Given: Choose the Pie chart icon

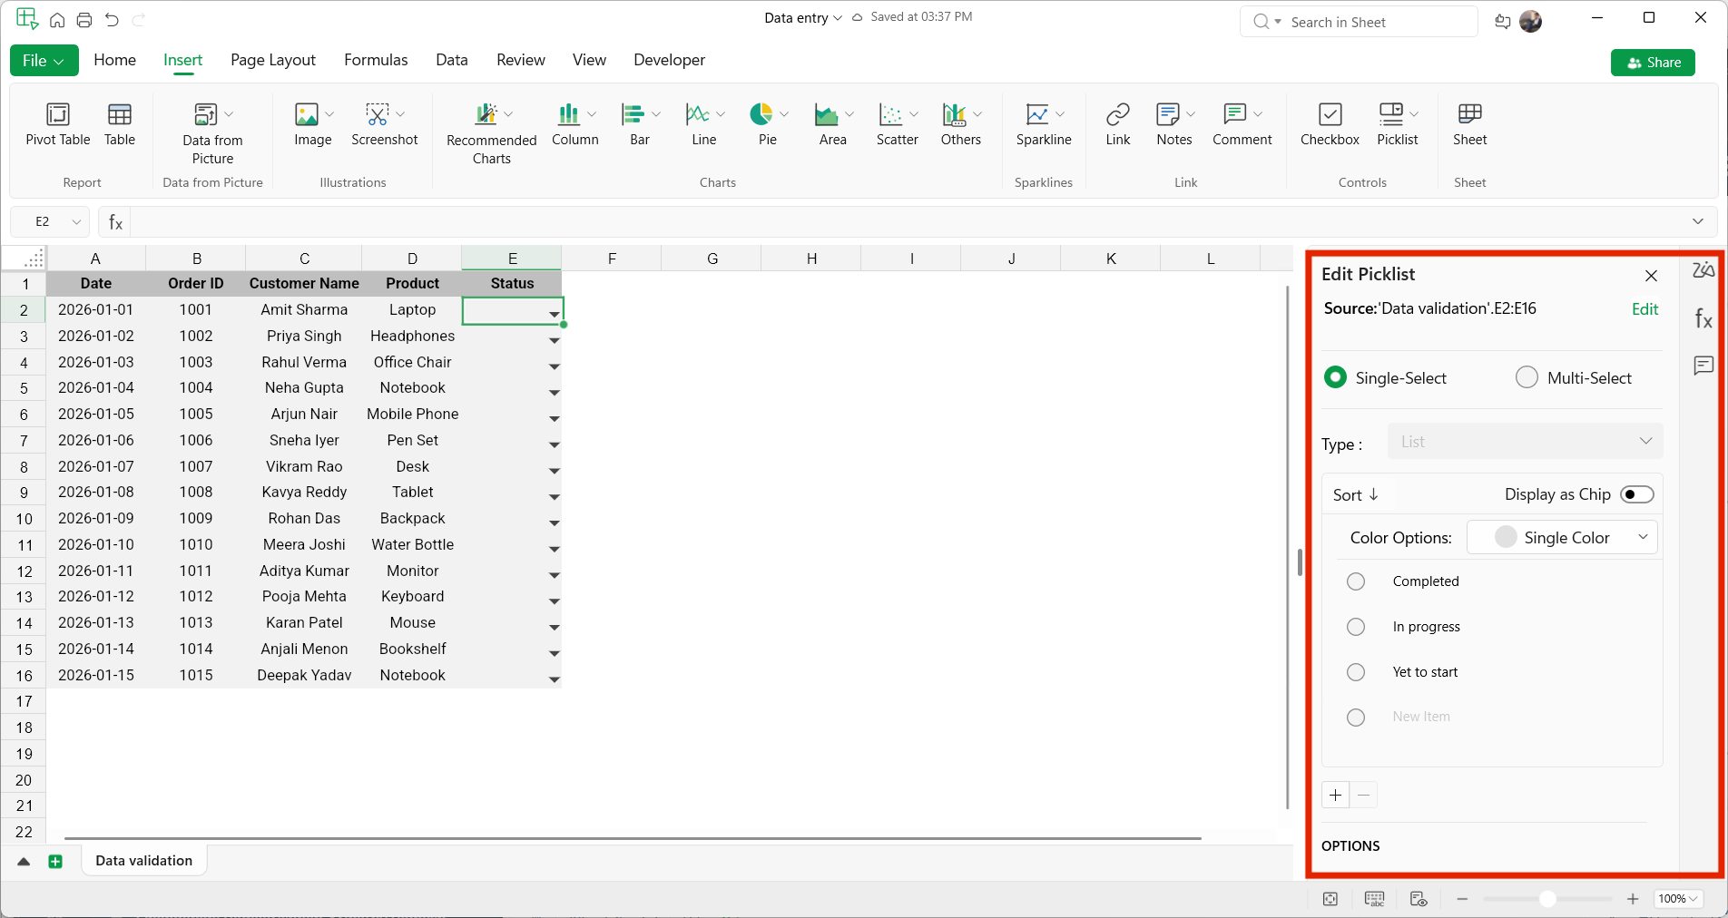Looking at the screenshot, I should tap(761, 115).
